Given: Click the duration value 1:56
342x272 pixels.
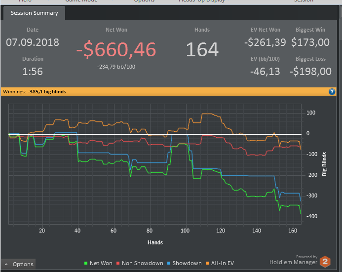Looking at the screenshot, I should 33,72.
